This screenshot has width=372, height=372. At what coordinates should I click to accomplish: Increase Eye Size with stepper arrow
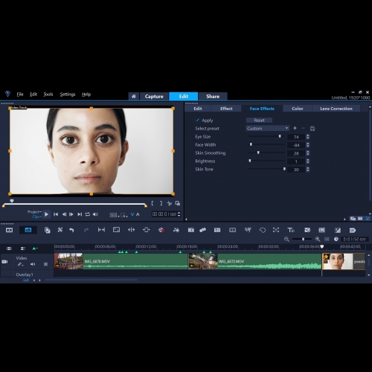[x=308, y=135]
